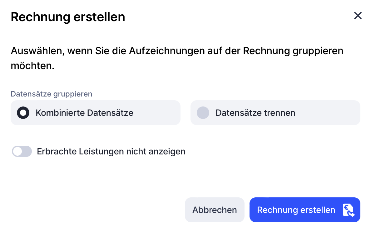Confirm with the blue Rechnung erstellen button
371x231 pixels.
(296, 210)
